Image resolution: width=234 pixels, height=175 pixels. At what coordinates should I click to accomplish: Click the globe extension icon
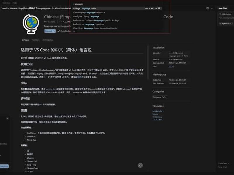(x=31, y=24)
